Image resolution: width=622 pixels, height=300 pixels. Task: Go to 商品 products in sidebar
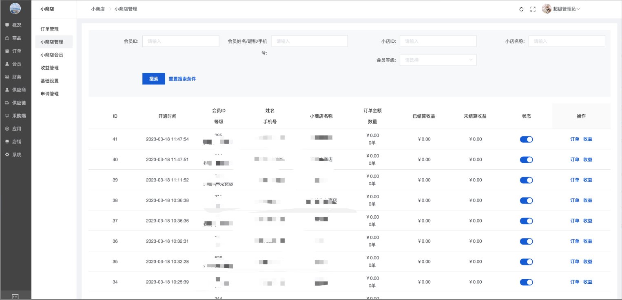[16, 38]
